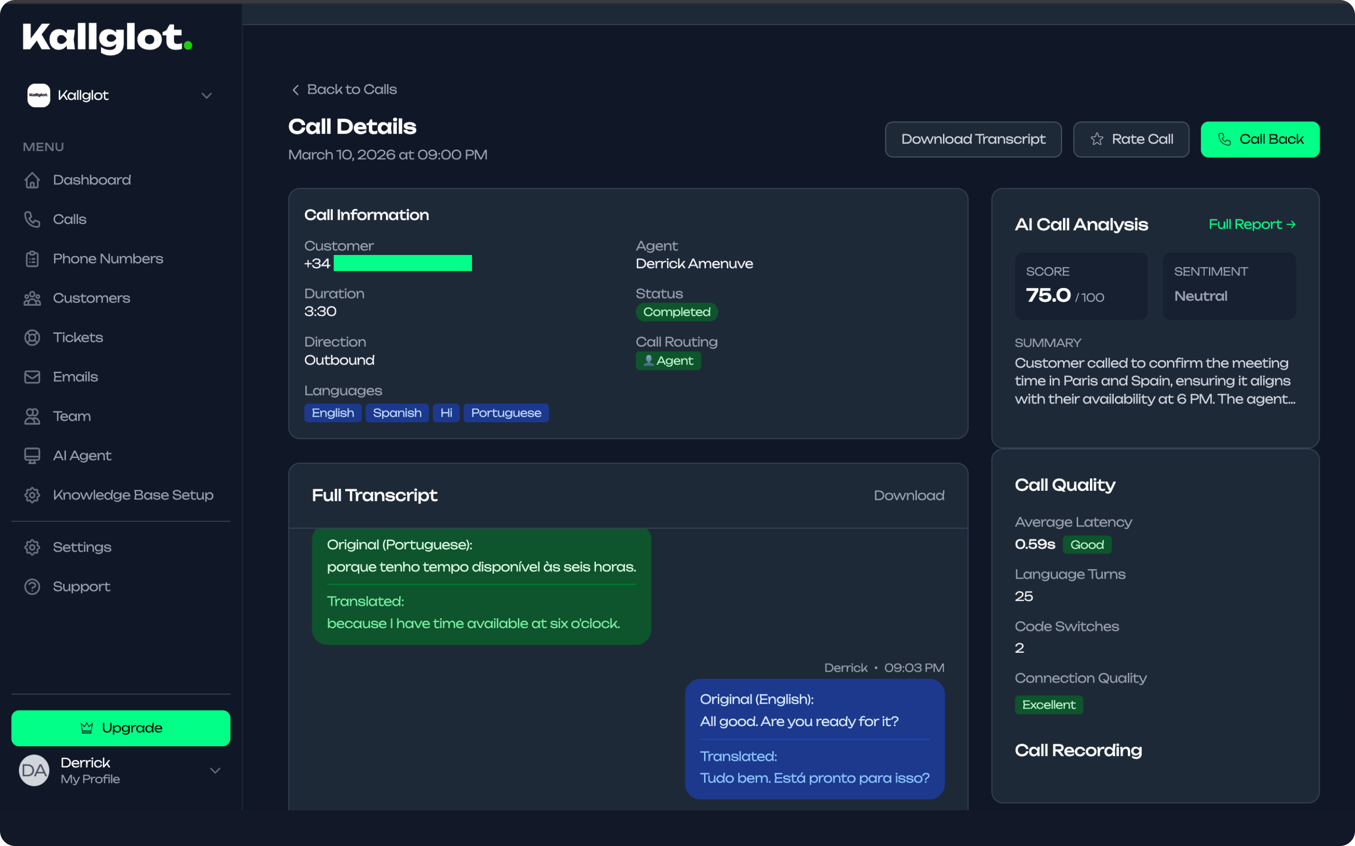This screenshot has width=1355, height=846.
Task: Select the Customers people icon
Action: 33,298
